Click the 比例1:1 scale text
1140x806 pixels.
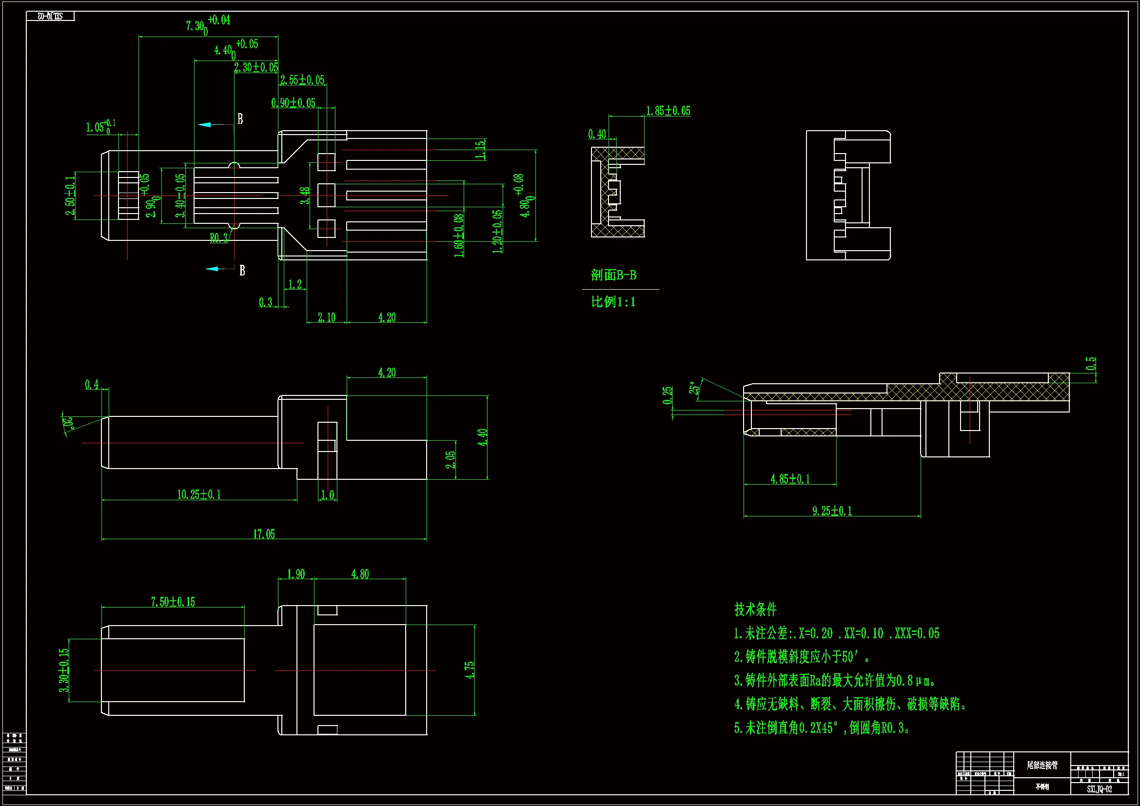613,301
